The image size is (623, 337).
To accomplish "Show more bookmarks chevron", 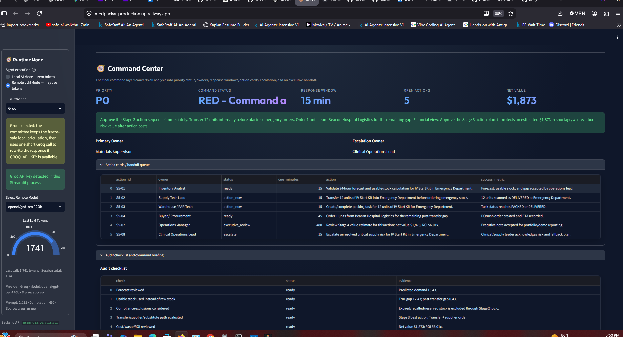I will click(619, 25).
